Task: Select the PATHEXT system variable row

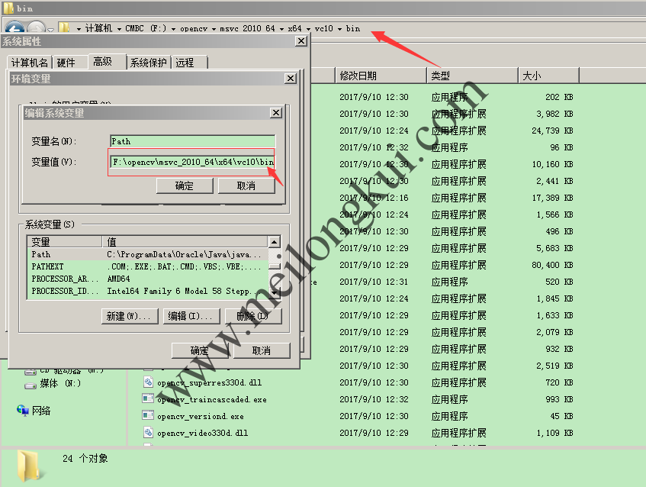Action: [x=147, y=266]
